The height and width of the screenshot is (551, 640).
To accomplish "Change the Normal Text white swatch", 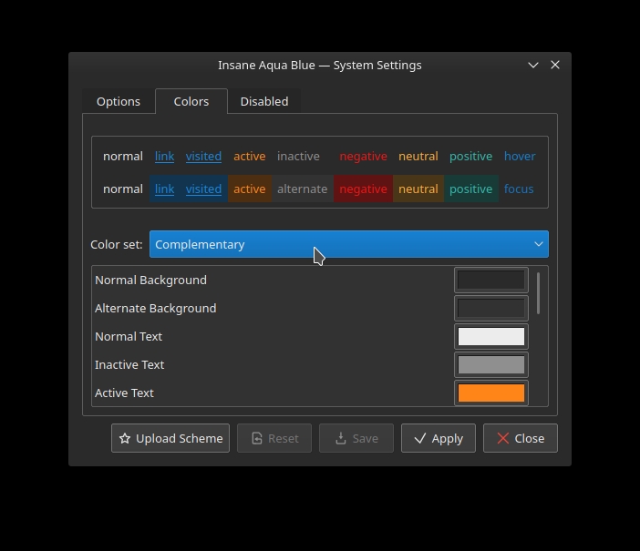I will pos(491,336).
